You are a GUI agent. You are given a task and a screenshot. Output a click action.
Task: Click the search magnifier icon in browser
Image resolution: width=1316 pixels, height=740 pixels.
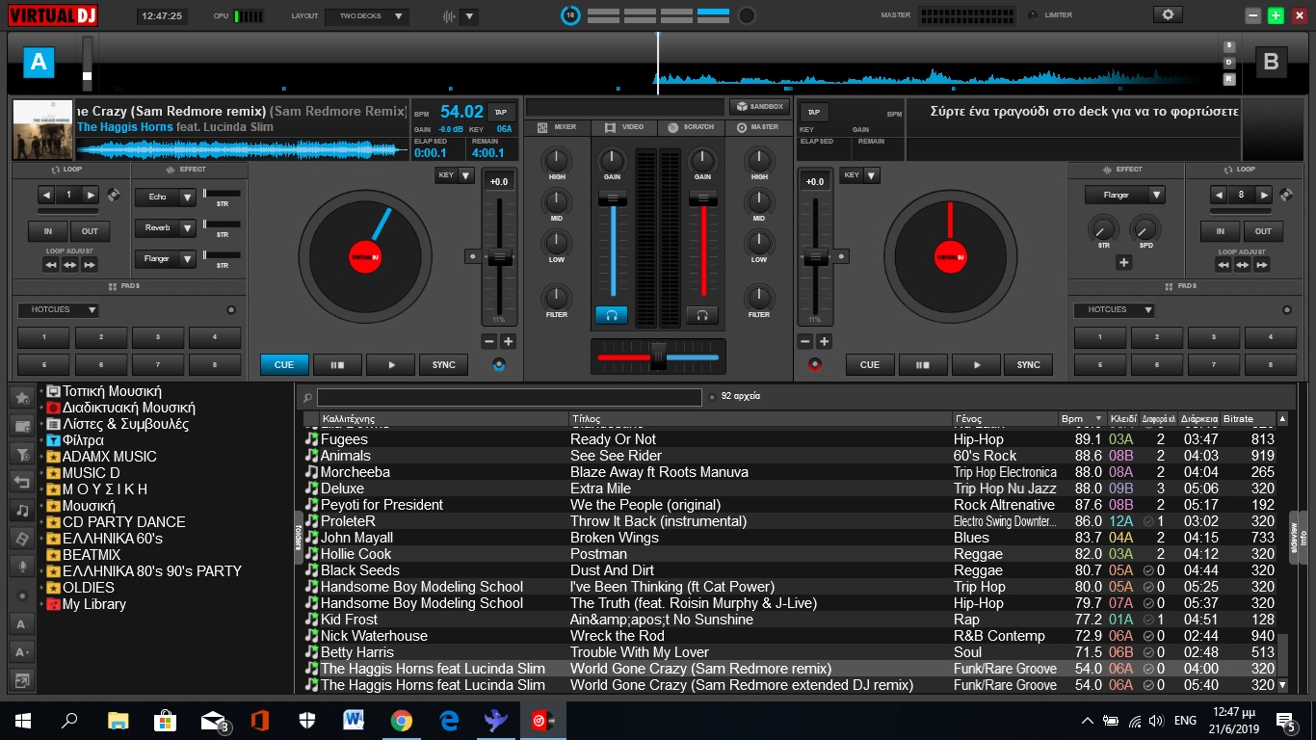pyautogui.click(x=307, y=397)
